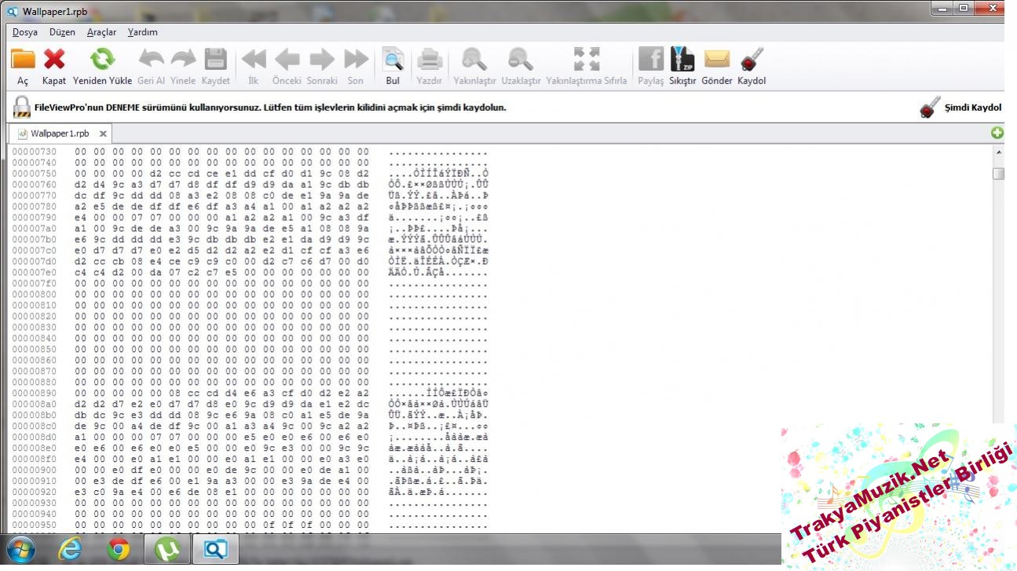Click the Yeniden Yükle reload icon
1017x571 pixels.
click(102, 60)
